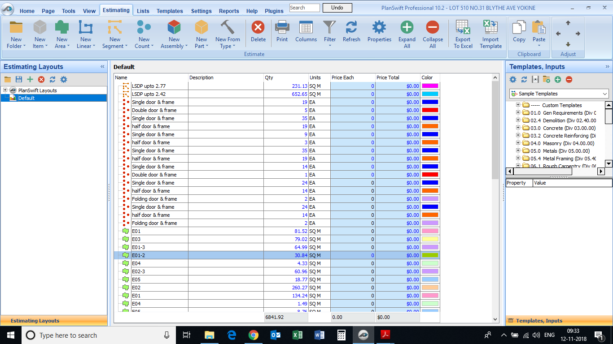Select the New Linear tool
The height and width of the screenshot is (344, 613).
pyautogui.click(x=86, y=28)
